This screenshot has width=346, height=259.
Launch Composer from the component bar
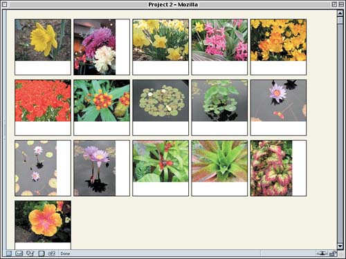pyautogui.click(x=30, y=253)
